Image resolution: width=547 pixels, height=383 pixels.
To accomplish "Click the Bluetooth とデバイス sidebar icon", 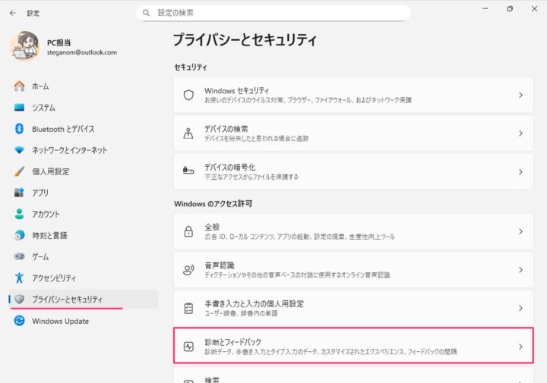I will click(20, 129).
